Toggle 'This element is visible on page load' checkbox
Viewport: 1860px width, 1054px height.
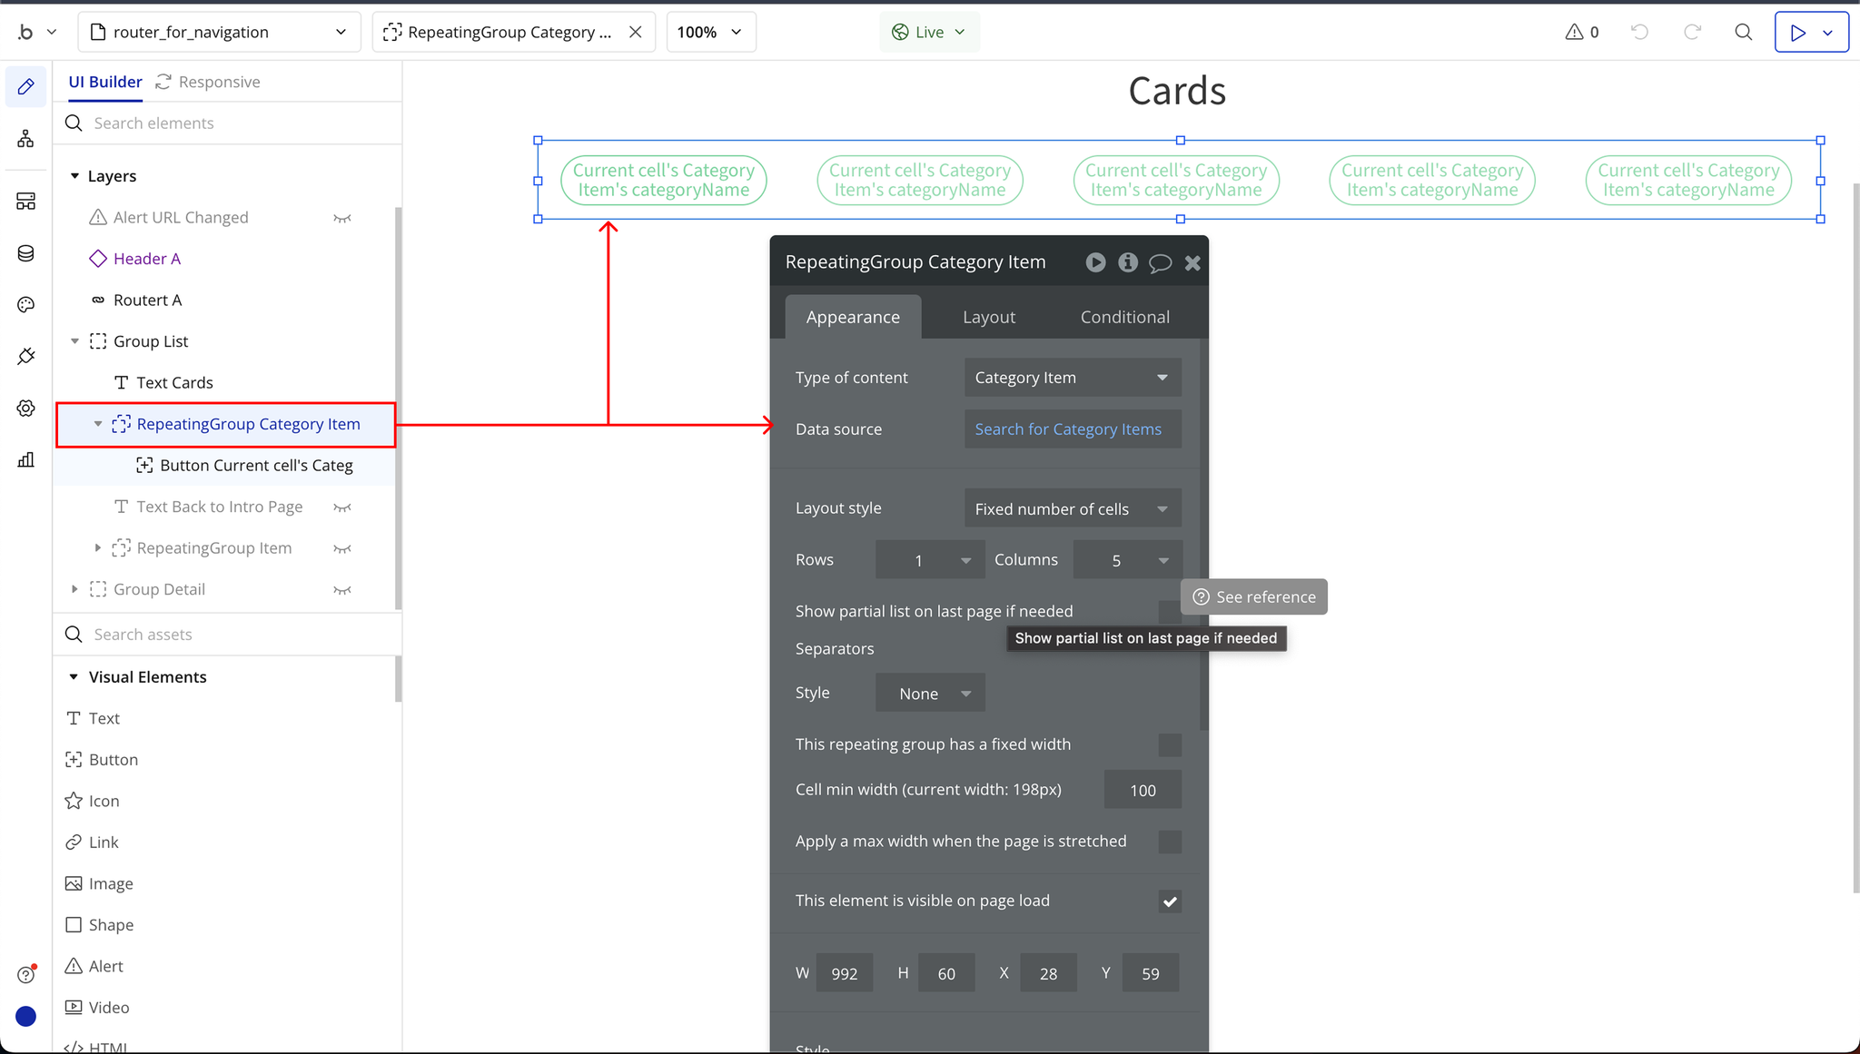[x=1170, y=901]
